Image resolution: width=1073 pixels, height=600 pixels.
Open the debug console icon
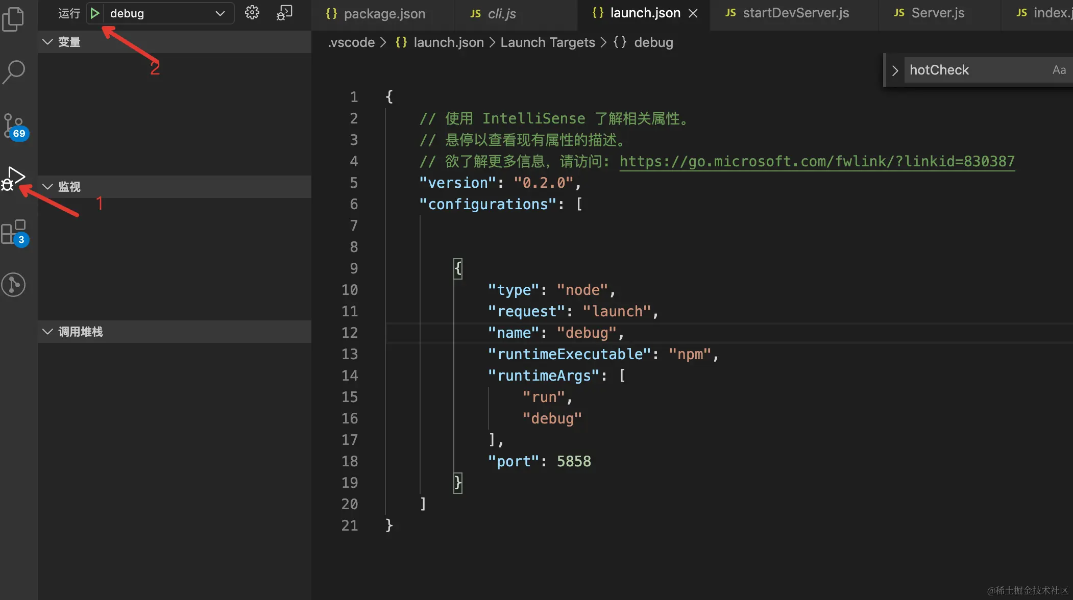coord(284,13)
